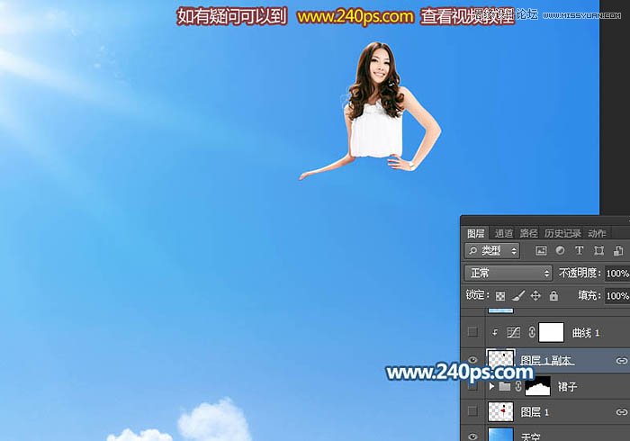630x441 pixels.
Task: Open the 历史记录 history tab
Action: pyautogui.click(x=562, y=233)
